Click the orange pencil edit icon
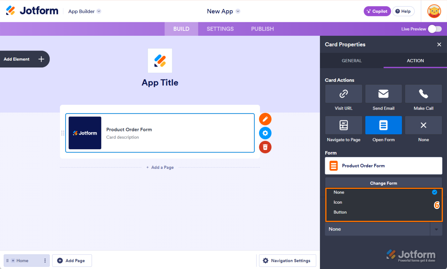This screenshot has width=447, height=269. pyautogui.click(x=265, y=119)
